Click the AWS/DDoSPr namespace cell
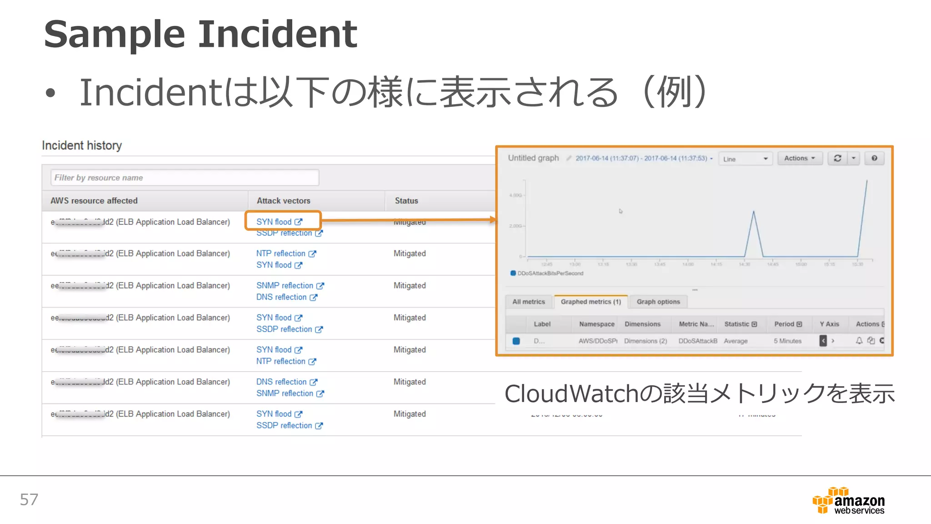 (598, 341)
